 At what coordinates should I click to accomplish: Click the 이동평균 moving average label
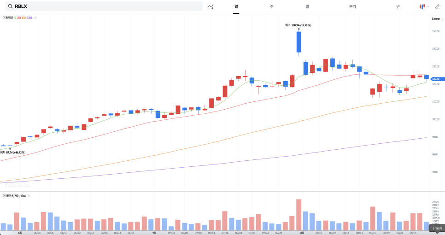[x=8, y=18]
